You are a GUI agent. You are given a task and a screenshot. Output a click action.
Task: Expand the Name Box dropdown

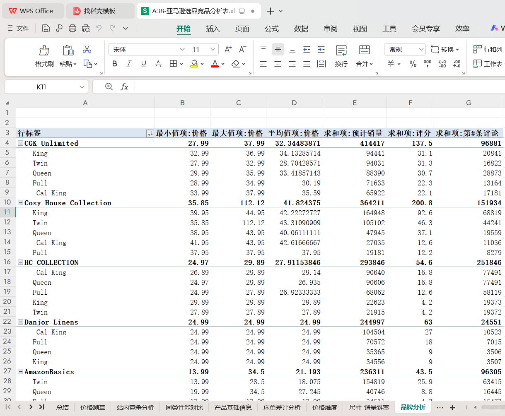coord(82,87)
